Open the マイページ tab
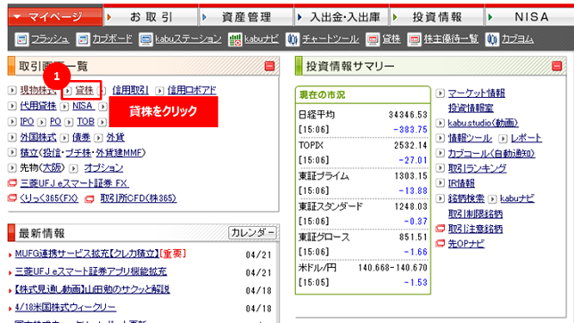Viewport: 574px width, 323px height. tap(55, 16)
